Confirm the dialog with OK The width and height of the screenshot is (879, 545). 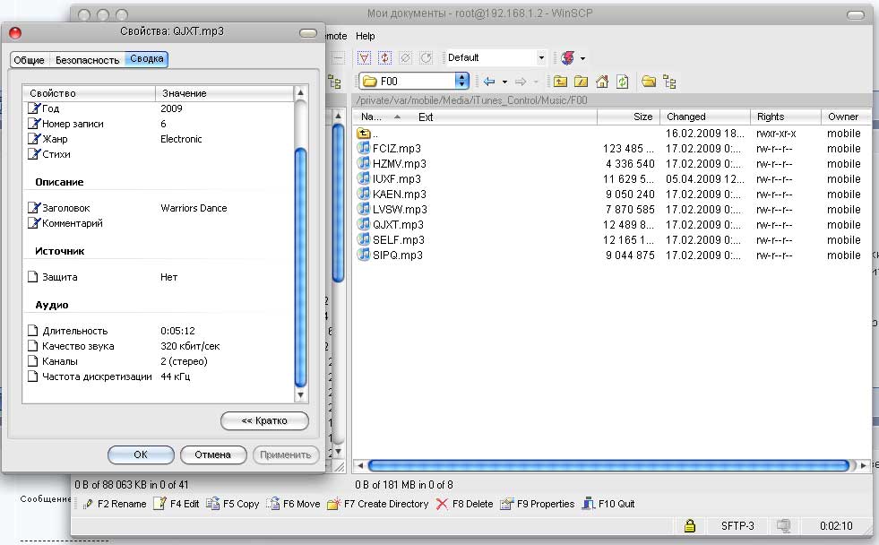coord(141,454)
